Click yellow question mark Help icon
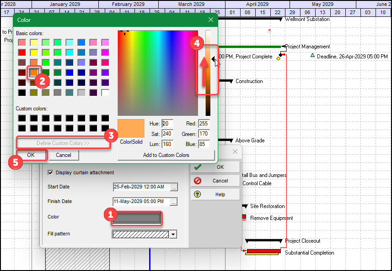The image size is (392, 271). (x=197, y=194)
